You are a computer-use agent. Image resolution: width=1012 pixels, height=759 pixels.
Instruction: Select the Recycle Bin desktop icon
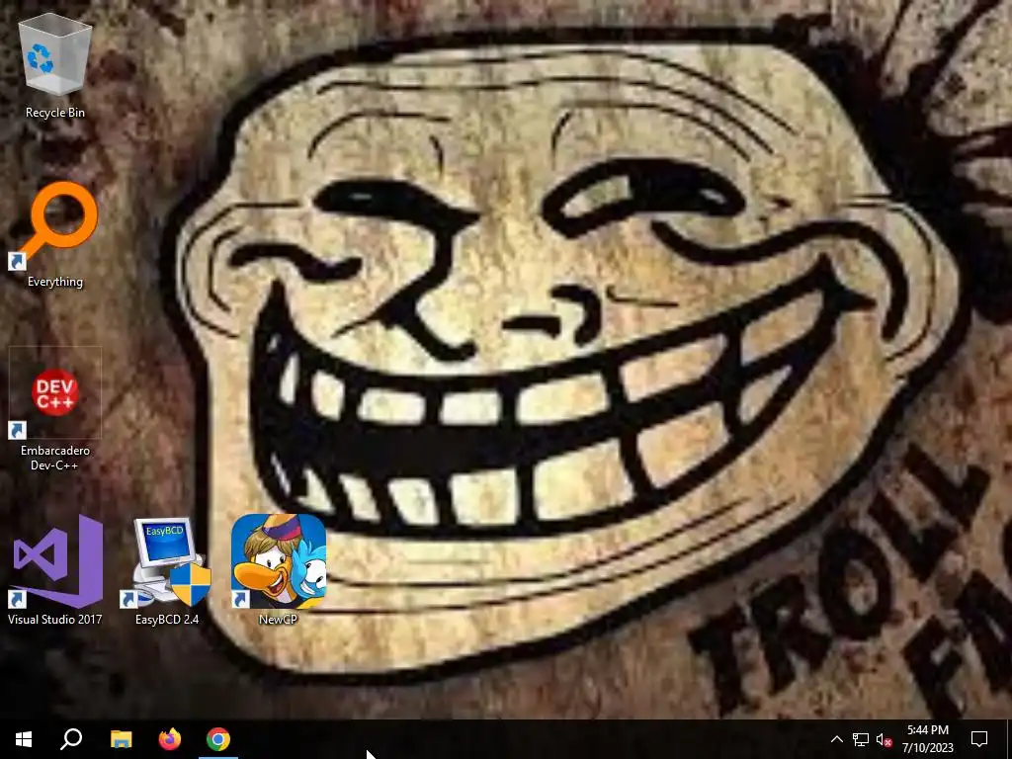(x=55, y=55)
